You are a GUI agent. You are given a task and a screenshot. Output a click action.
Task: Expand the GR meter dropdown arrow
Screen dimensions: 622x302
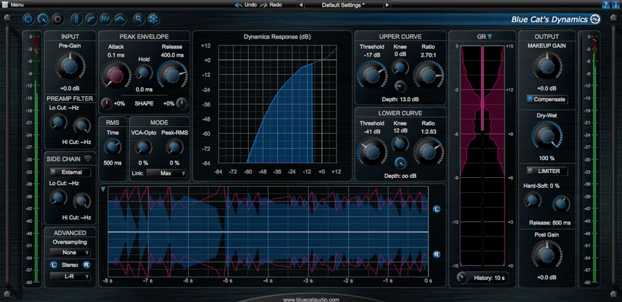pyautogui.click(x=489, y=37)
